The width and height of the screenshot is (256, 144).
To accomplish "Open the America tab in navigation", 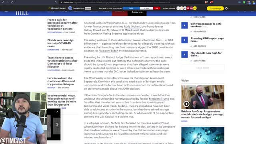I will (137, 13).
